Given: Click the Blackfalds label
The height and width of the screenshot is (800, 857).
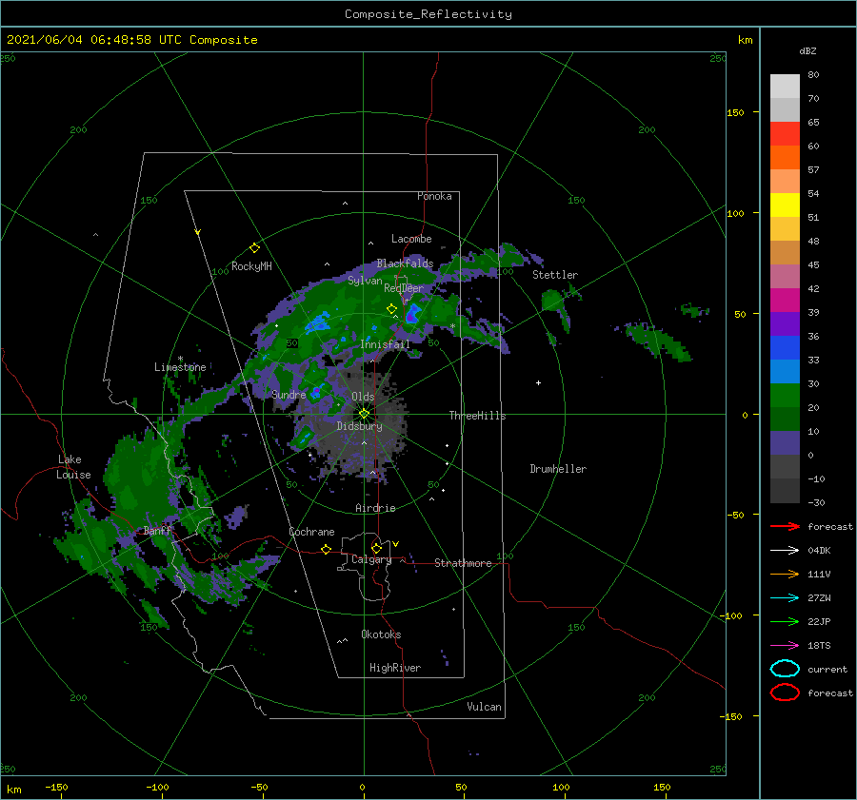Looking at the screenshot, I should (x=405, y=263).
